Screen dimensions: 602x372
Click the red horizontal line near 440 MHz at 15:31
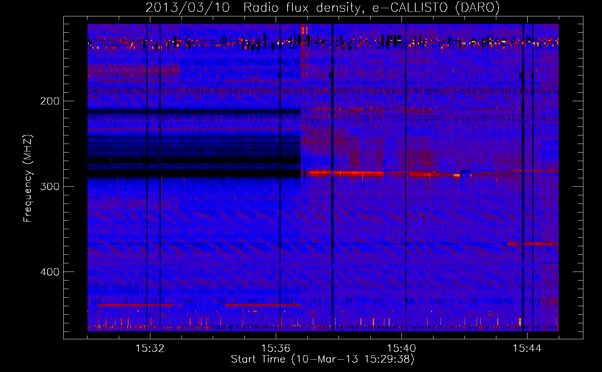135,305
